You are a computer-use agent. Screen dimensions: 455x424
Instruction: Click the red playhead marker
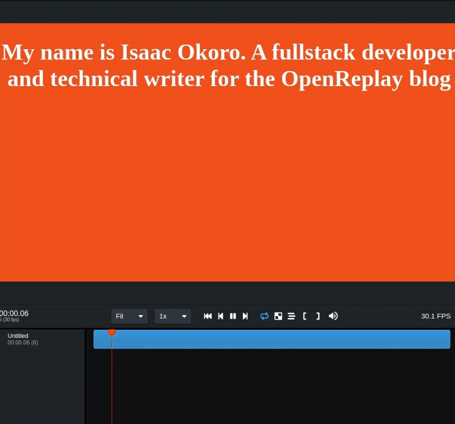point(112,332)
